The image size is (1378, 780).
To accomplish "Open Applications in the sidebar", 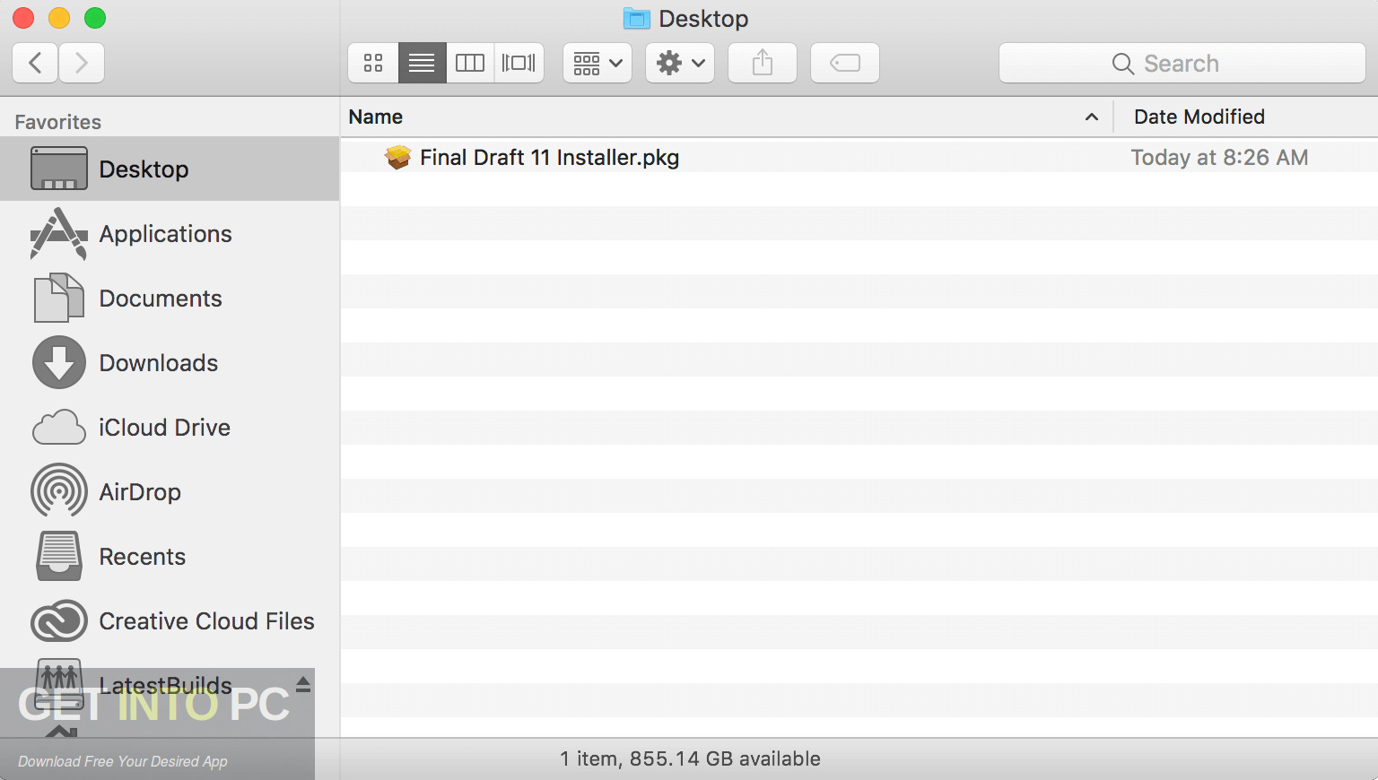I will coord(170,234).
